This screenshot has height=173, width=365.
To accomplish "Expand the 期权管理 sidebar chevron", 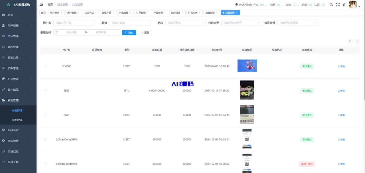I will click(32, 47).
